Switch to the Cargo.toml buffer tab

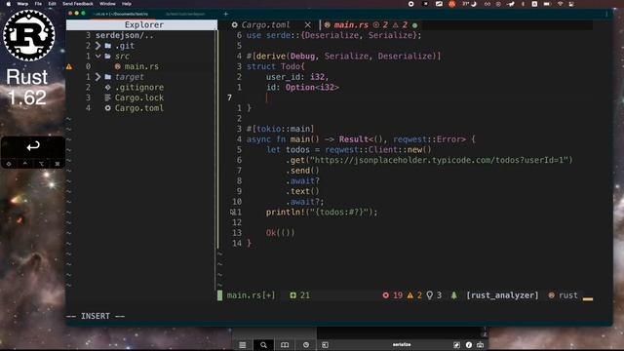tap(265, 25)
